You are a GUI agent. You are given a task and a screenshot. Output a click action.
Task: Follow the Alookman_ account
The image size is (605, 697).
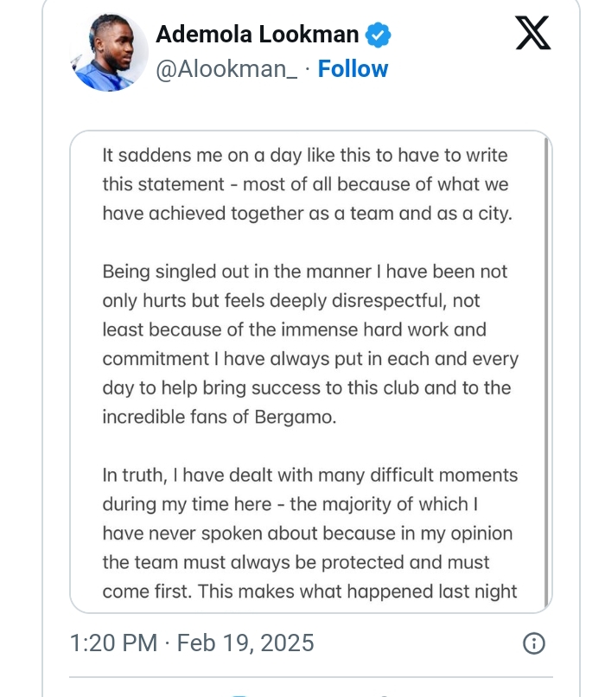click(x=353, y=69)
